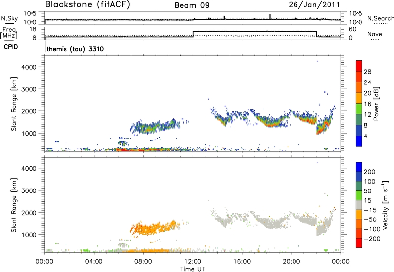Click the red bottom of the Velocity color bar
Image resolution: width=394 pixels, height=272 pixels.
[359, 243]
